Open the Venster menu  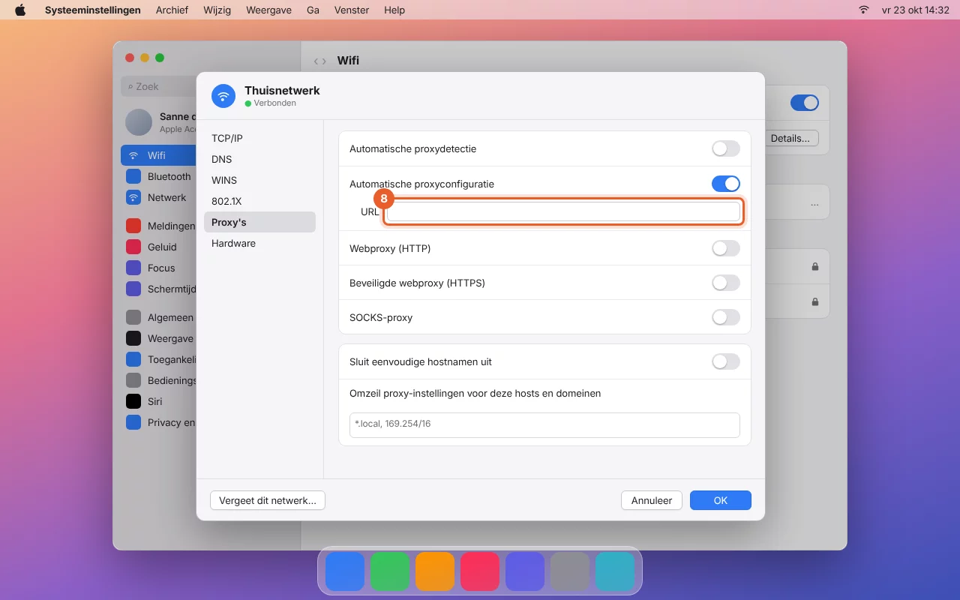point(352,10)
